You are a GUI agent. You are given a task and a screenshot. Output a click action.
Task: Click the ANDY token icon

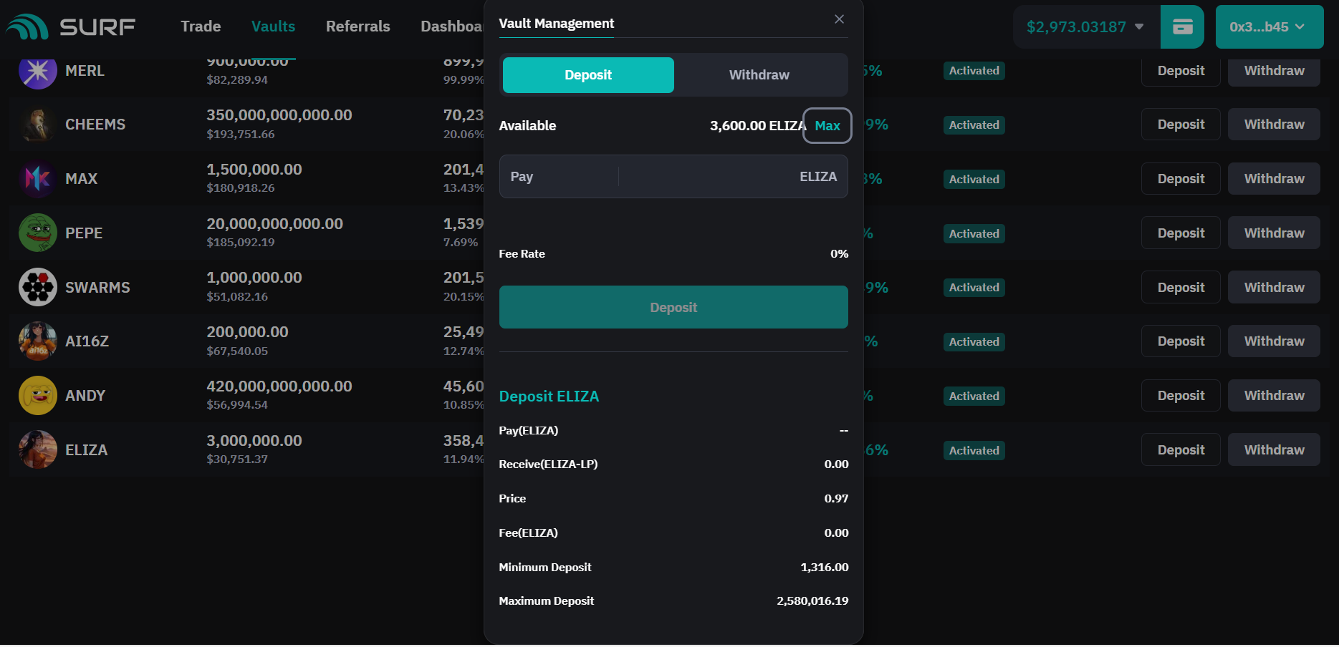point(37,396)
